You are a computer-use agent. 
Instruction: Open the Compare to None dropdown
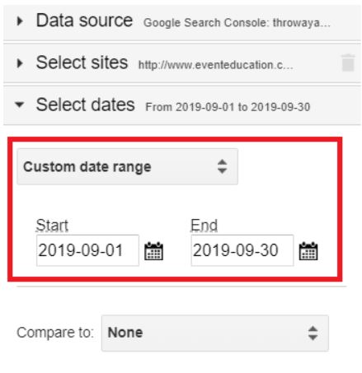pyautogui.click(x=215, y=333)
